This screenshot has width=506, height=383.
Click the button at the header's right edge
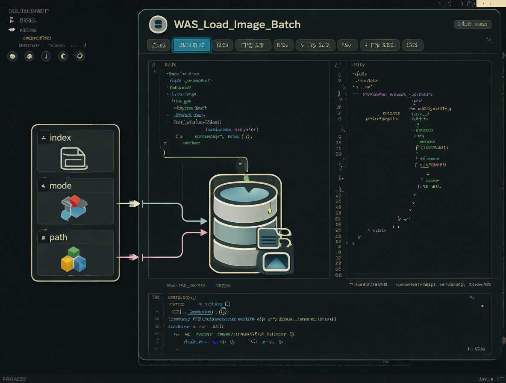coord(472,24)
